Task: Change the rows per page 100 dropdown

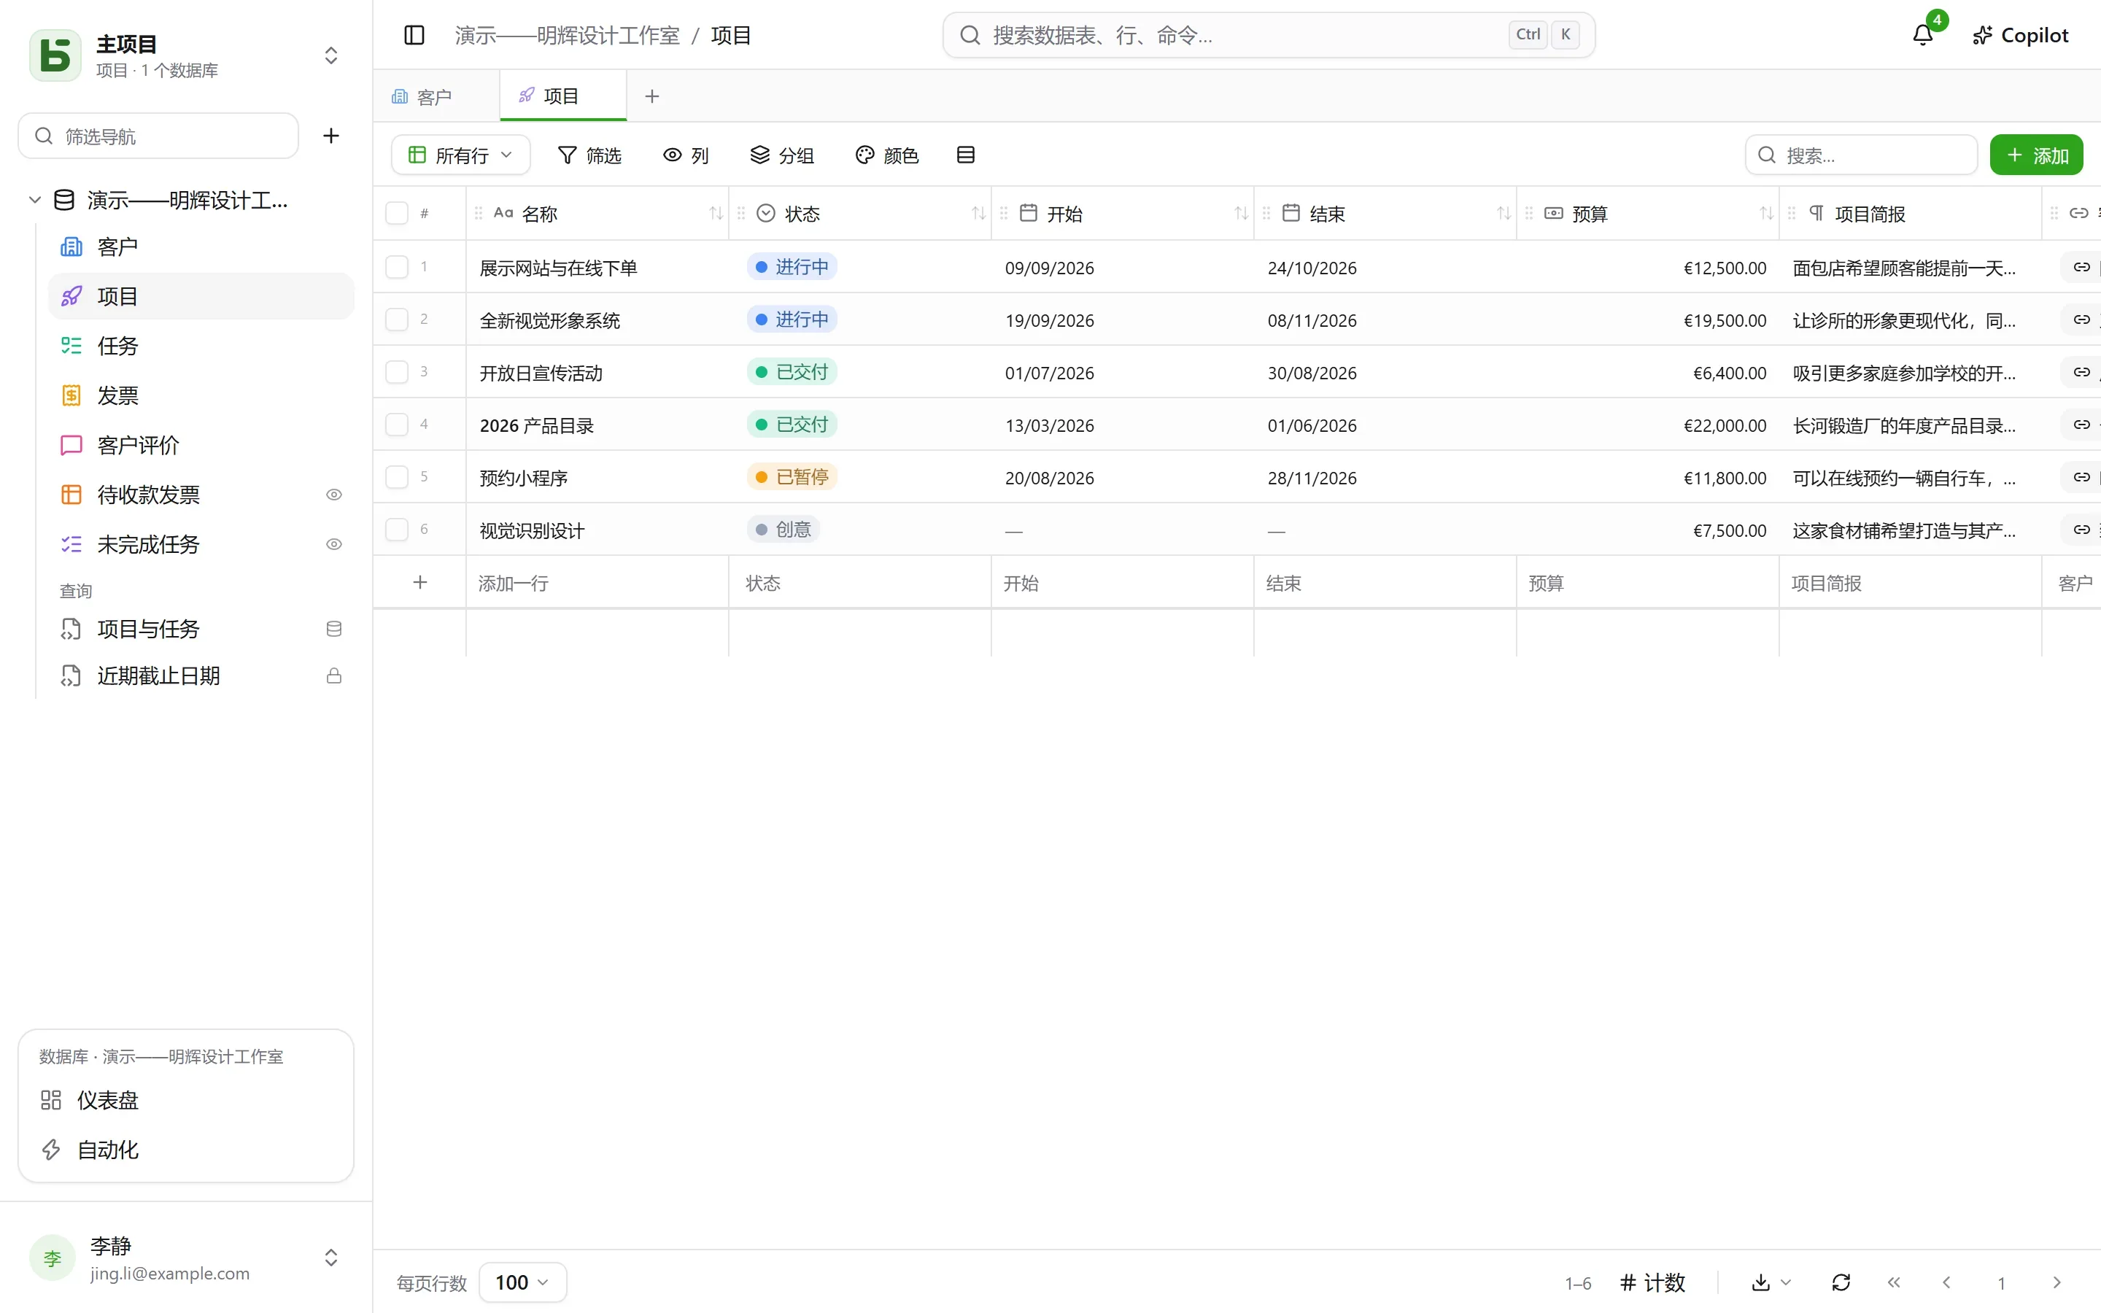Action: 522,1282
